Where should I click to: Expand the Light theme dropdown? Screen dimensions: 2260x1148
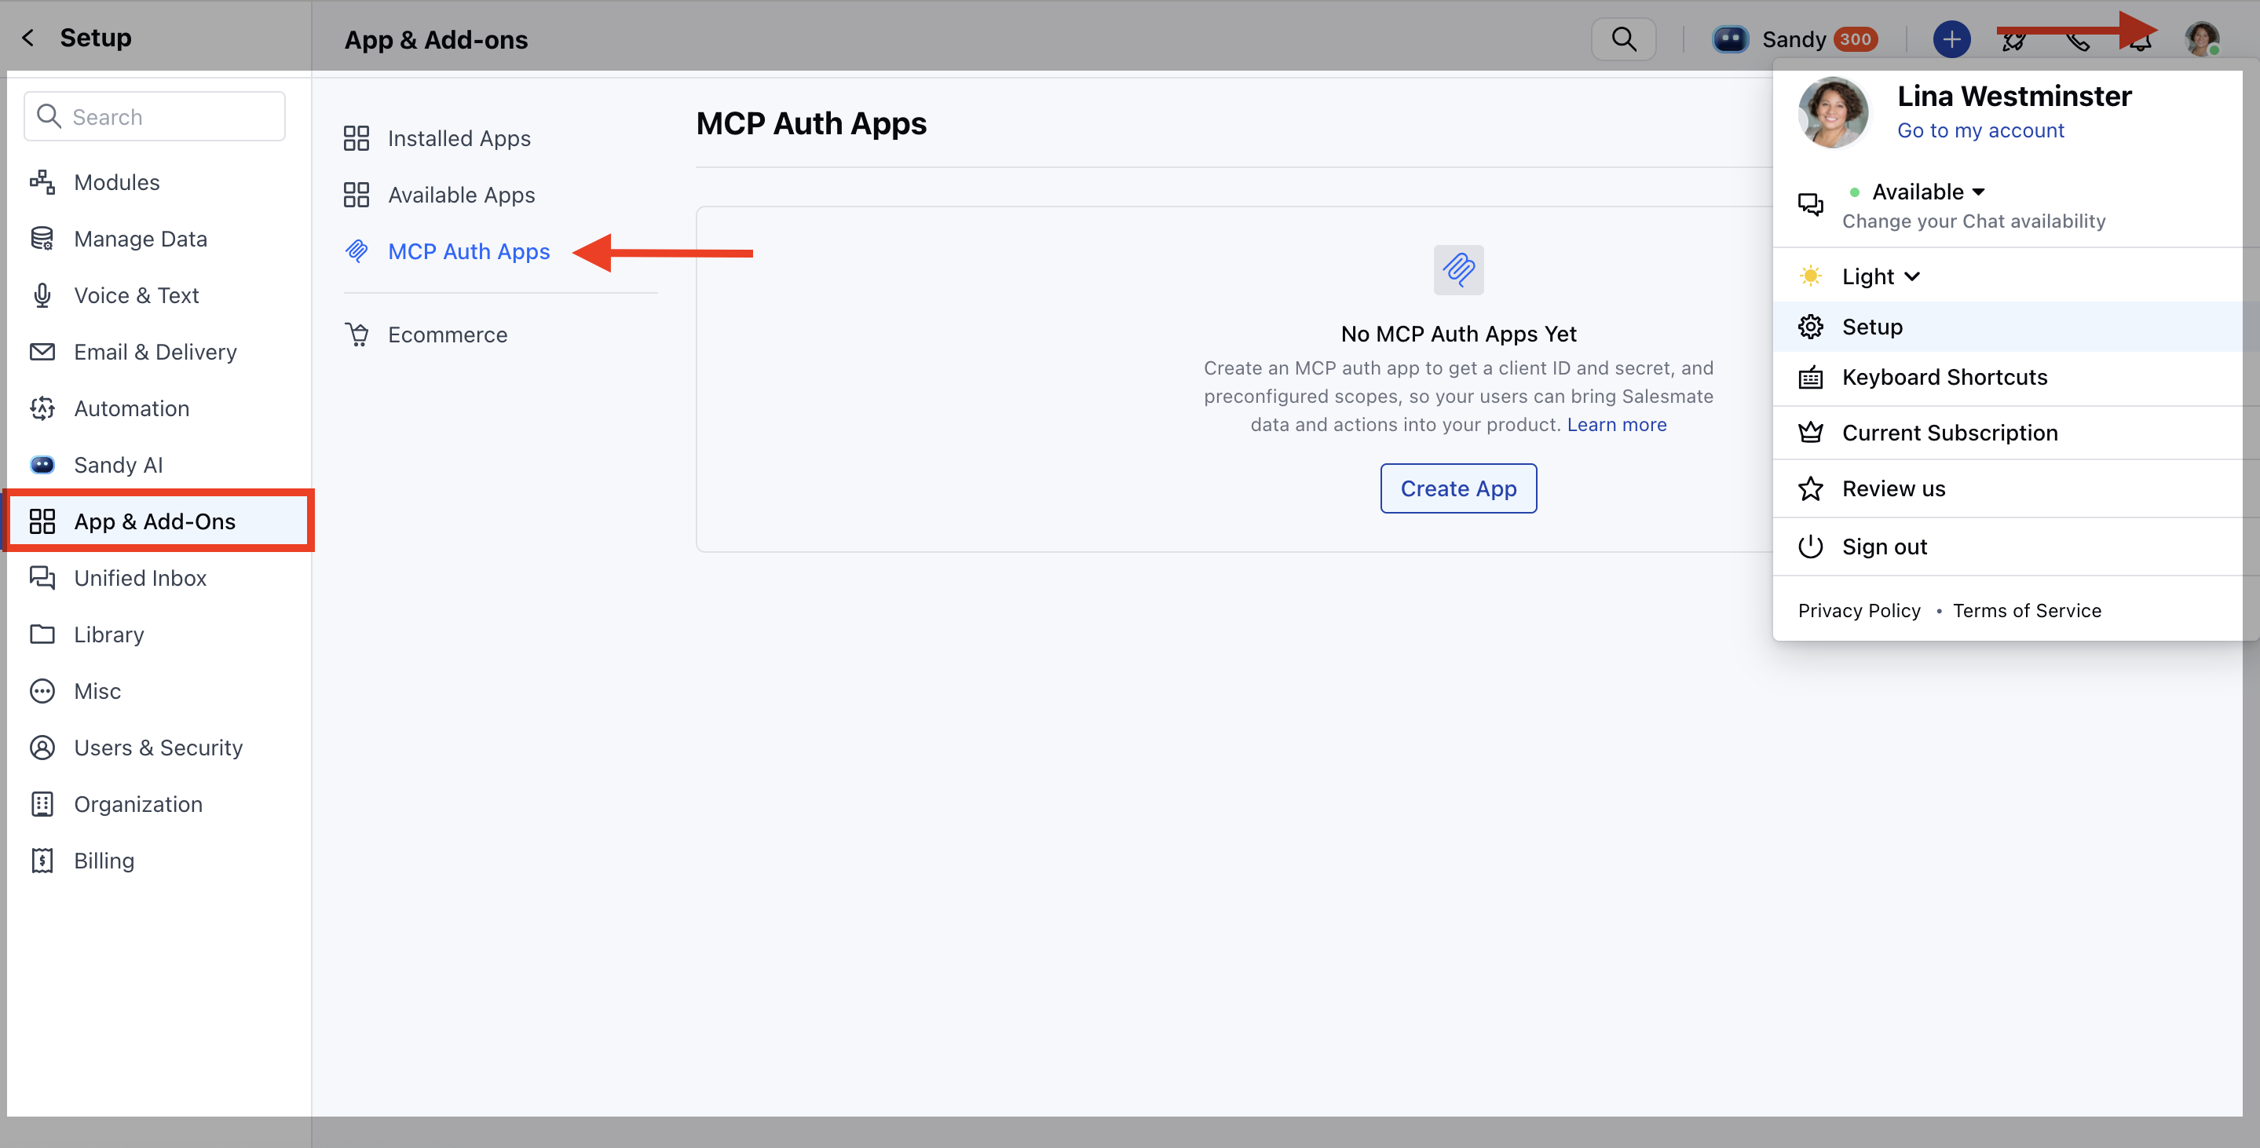(x=1880, y=276)
